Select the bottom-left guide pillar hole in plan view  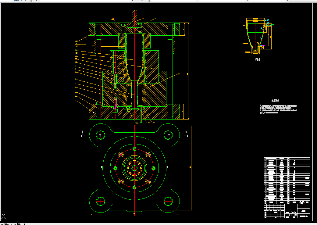101,201
